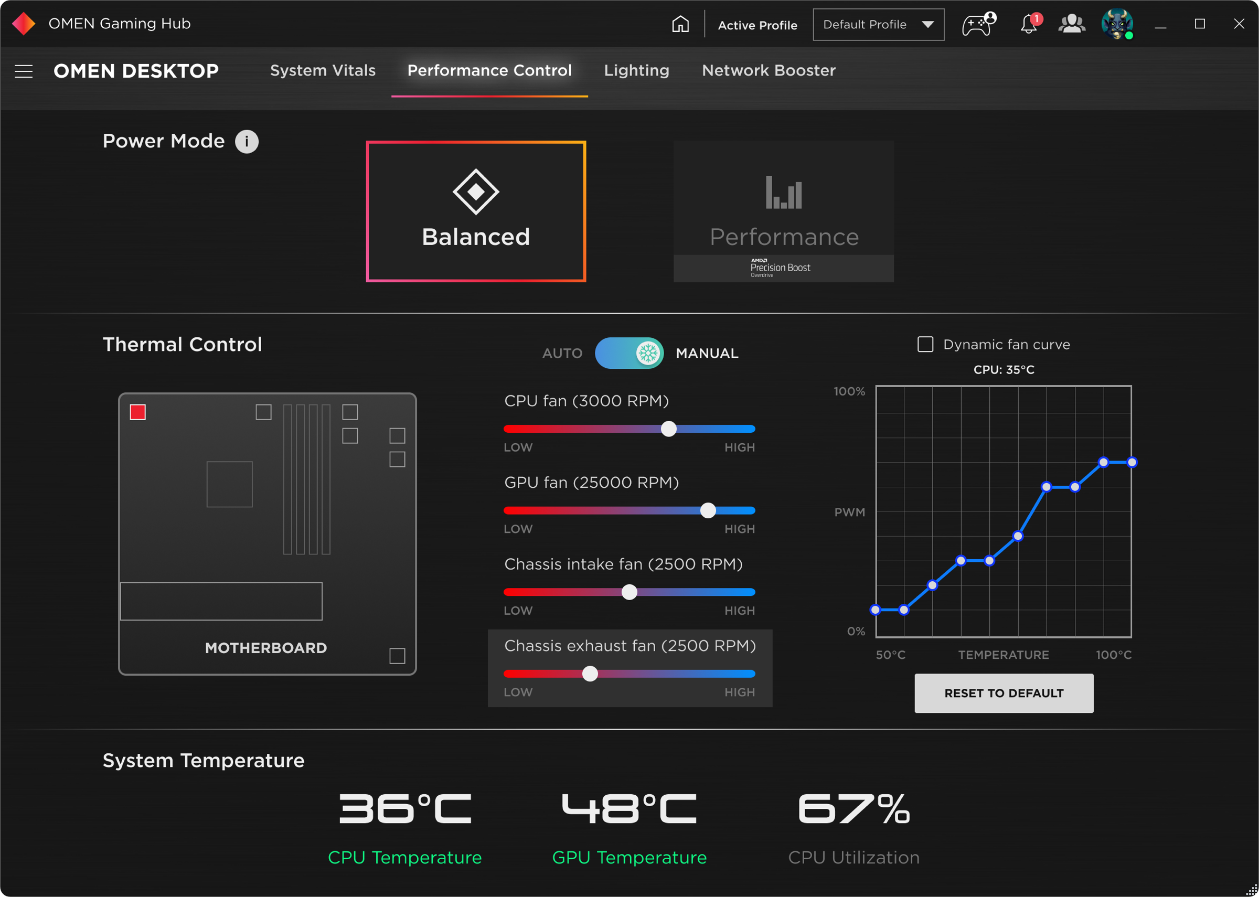Click the OMEN diamond logo icon
1259x897 pixels.
coord(24,24)
